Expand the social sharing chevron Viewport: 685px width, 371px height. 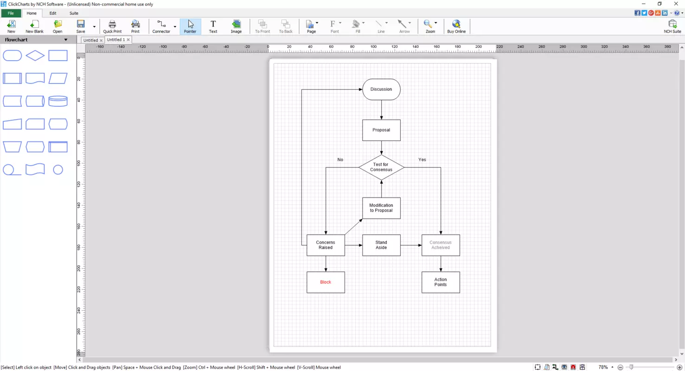(x=671, y=13)
